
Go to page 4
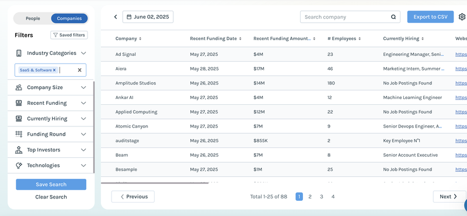(x=333, y=197)
